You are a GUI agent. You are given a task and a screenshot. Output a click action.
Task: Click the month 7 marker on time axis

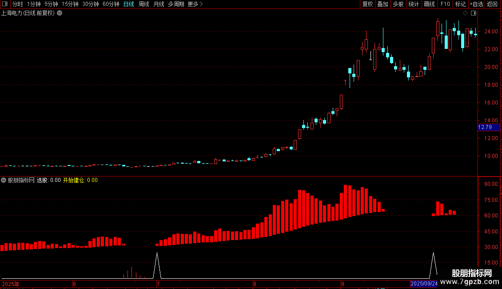pyautogui.click(x=158, y=284)
